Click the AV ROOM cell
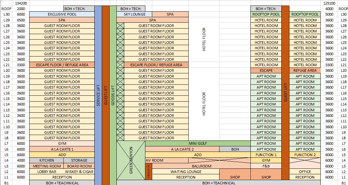 coord(167,160)
